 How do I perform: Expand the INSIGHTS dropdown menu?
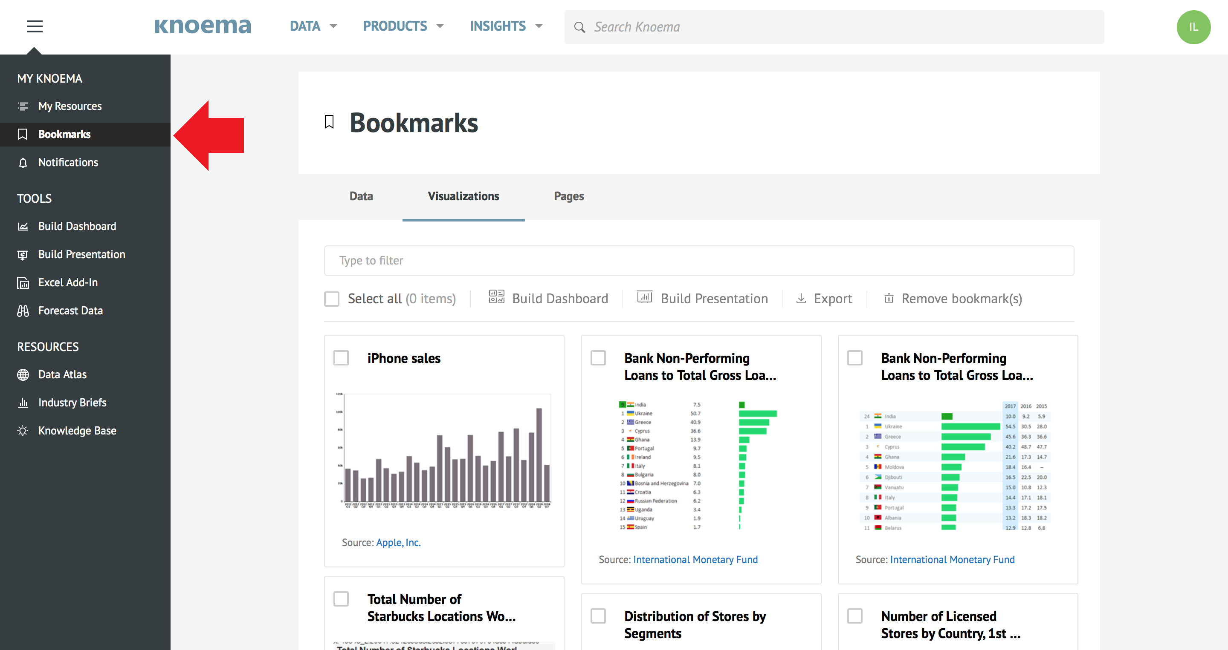click(x=506, y=26)
